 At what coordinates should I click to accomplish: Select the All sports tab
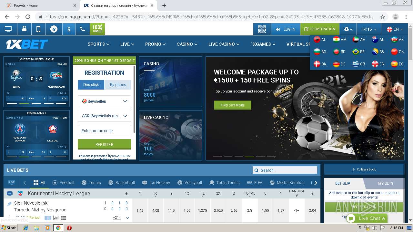click(x=39, y=182)
